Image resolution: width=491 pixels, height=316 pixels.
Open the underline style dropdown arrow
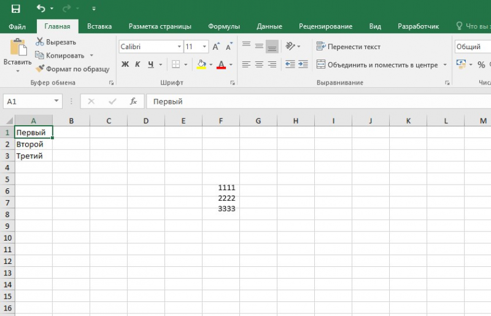(x=160, y=65)
